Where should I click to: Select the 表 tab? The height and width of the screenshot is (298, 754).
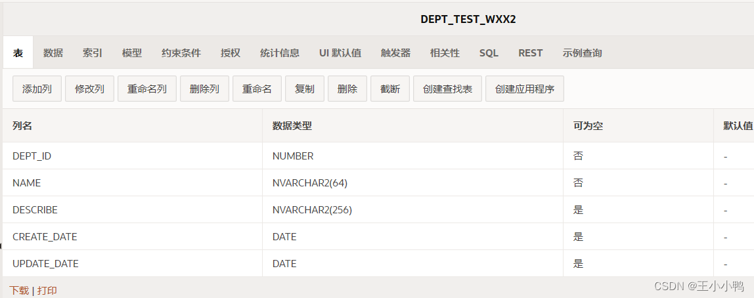[x=18, y=53]
